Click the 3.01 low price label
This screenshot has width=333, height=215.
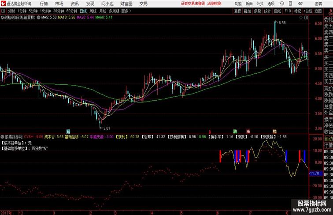coord(107,128)
